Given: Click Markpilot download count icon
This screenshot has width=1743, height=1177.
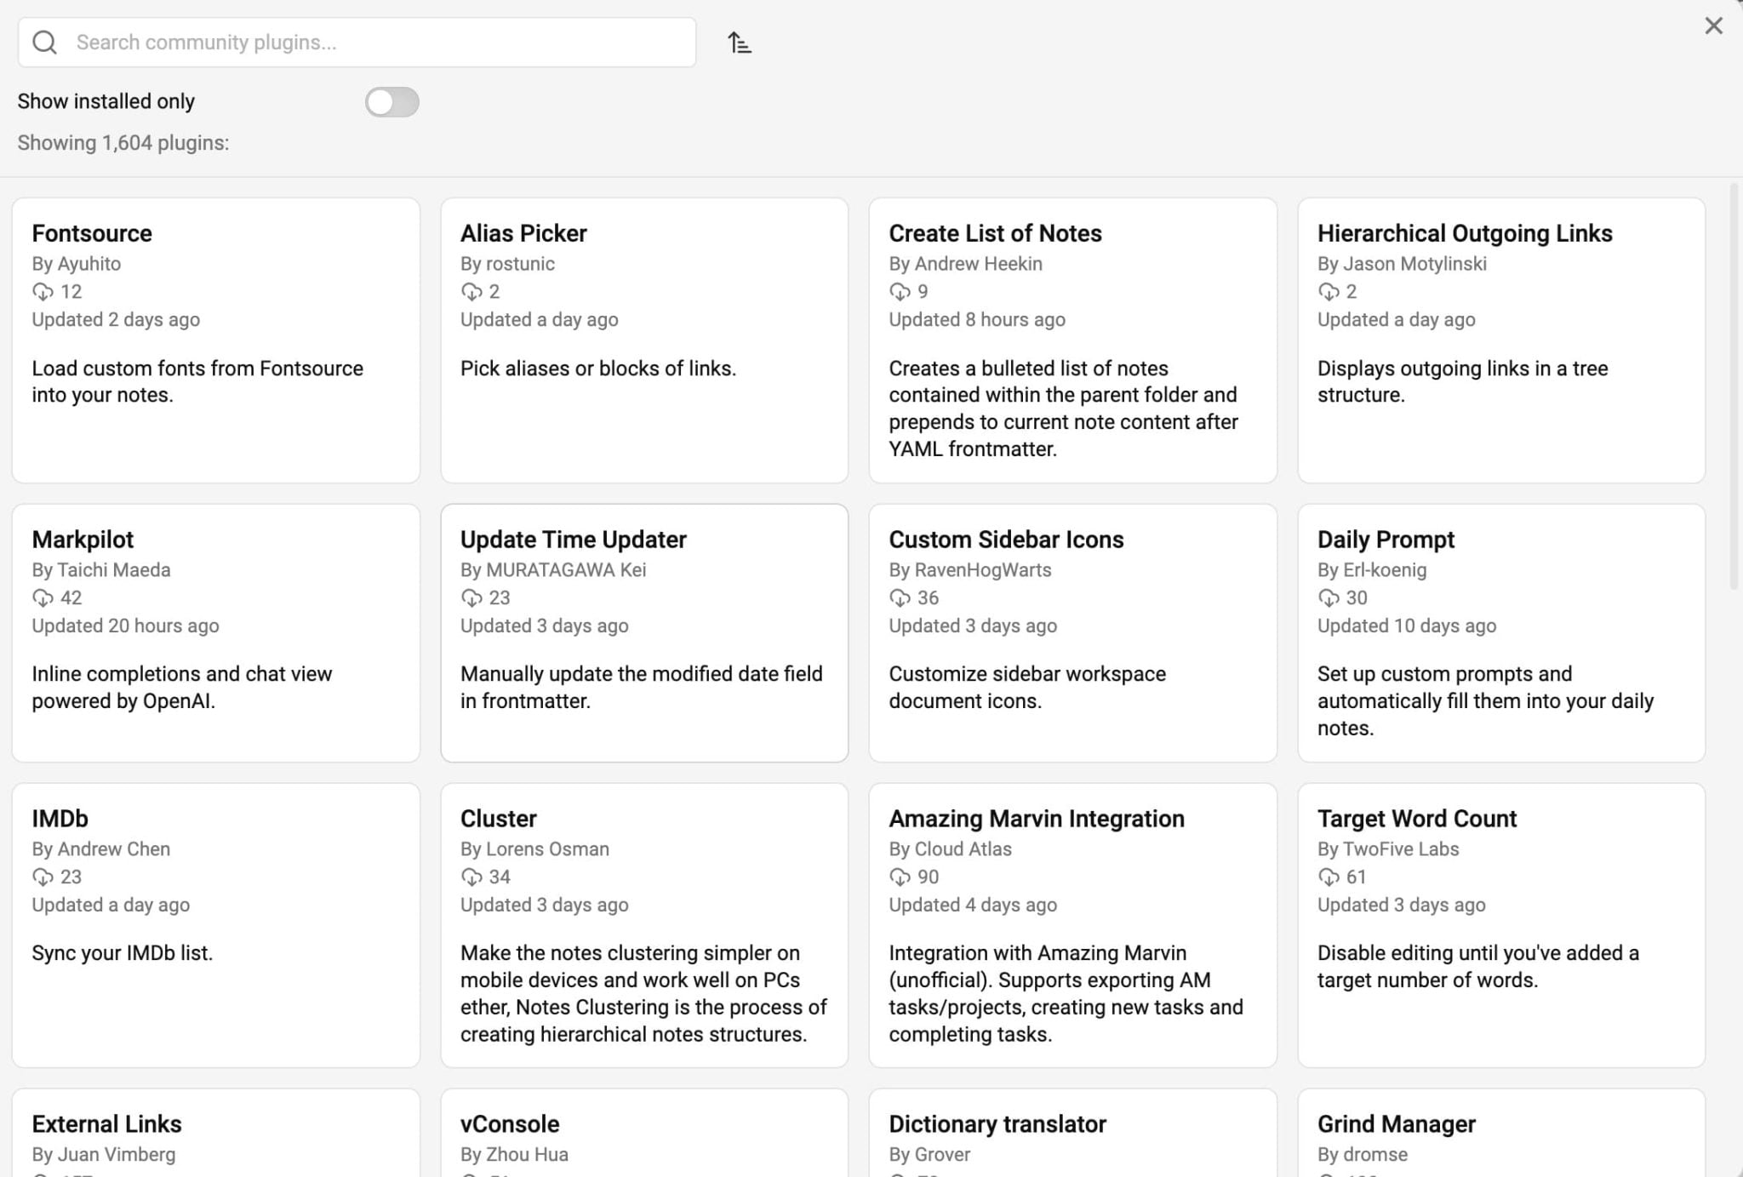Looking at the screenshot, I should [x=43, y=598].
